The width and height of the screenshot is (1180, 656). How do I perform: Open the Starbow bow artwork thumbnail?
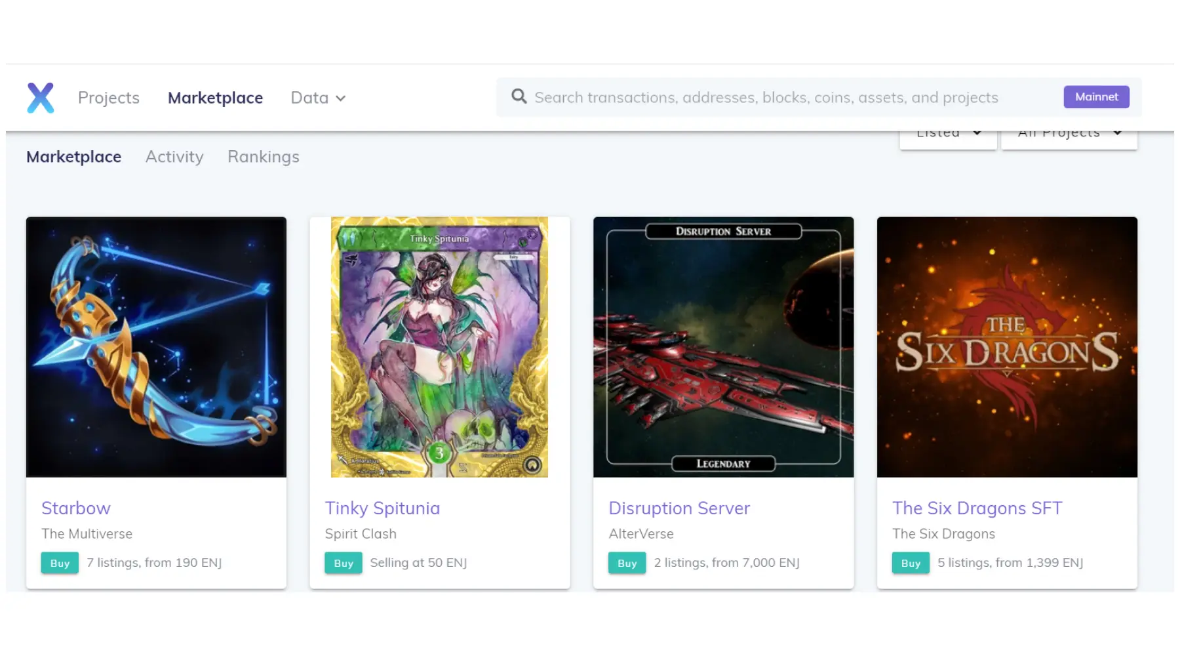coord(156,347)
